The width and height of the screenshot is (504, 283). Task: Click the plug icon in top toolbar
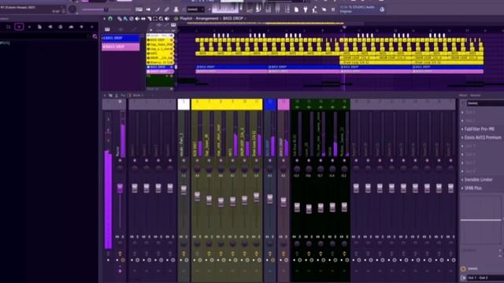(306, 9)
